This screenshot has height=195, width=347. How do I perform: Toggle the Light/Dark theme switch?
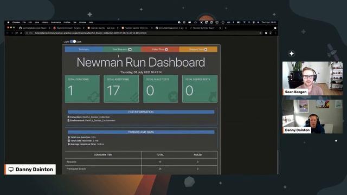73,41
